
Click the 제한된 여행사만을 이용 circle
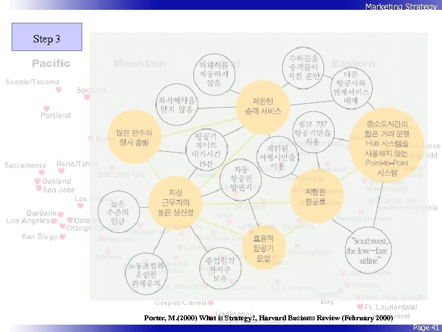click(x=277, y=157)
